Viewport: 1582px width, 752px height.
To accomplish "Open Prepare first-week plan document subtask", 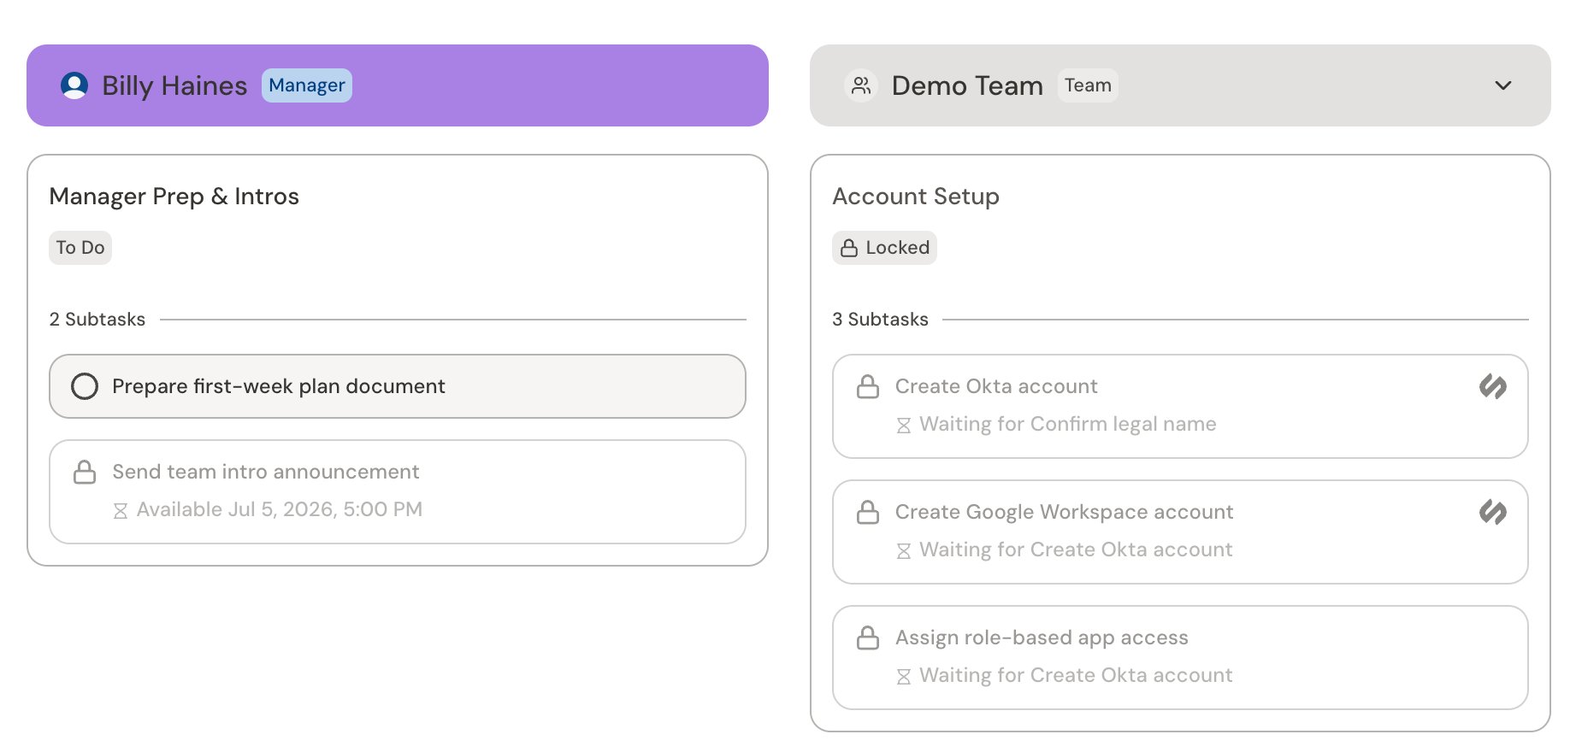I will (x=398, y=386).
